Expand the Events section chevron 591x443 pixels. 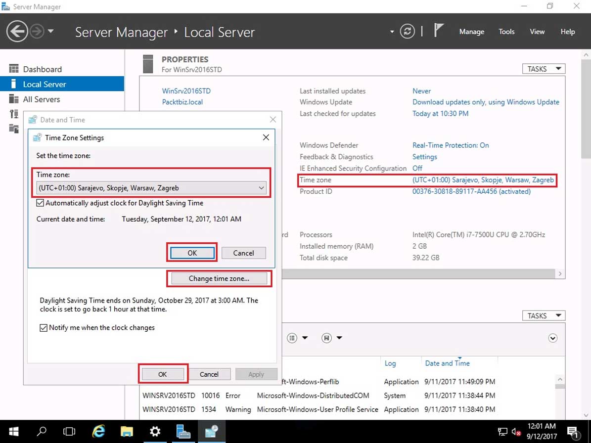tap(553, 338)
